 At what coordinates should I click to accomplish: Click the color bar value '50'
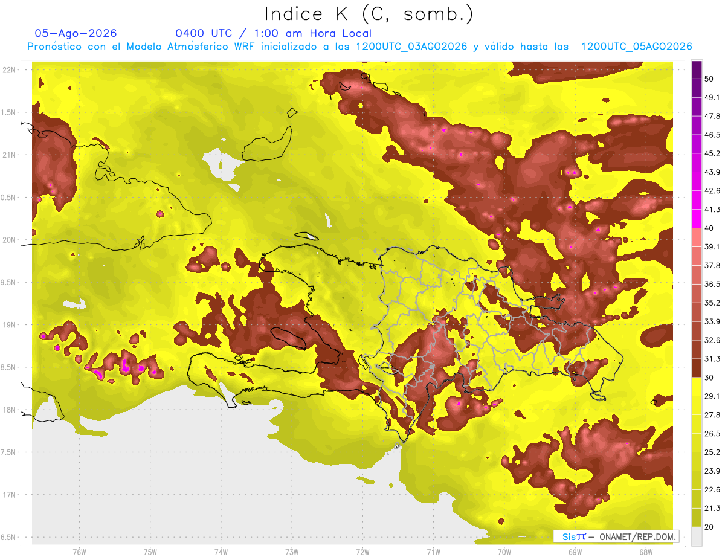click(709, 79)
